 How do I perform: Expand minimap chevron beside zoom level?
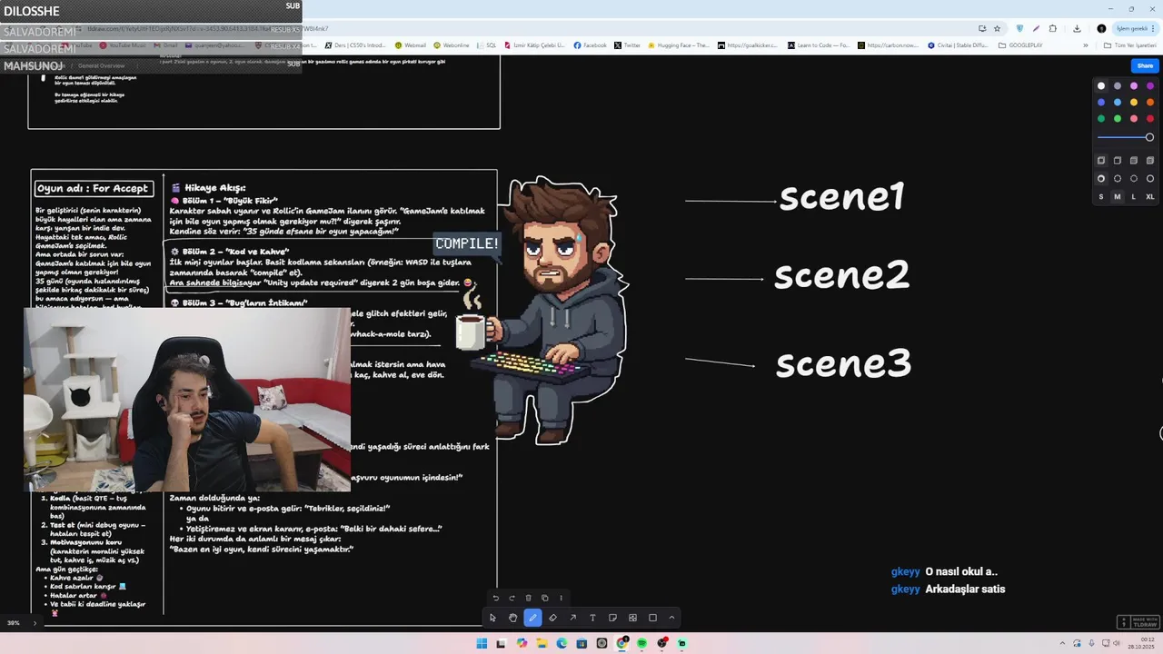tap(35, 623)
